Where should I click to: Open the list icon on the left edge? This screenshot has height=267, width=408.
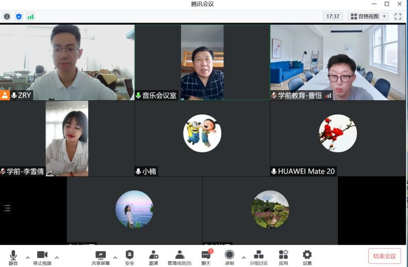tap(7, 208)
